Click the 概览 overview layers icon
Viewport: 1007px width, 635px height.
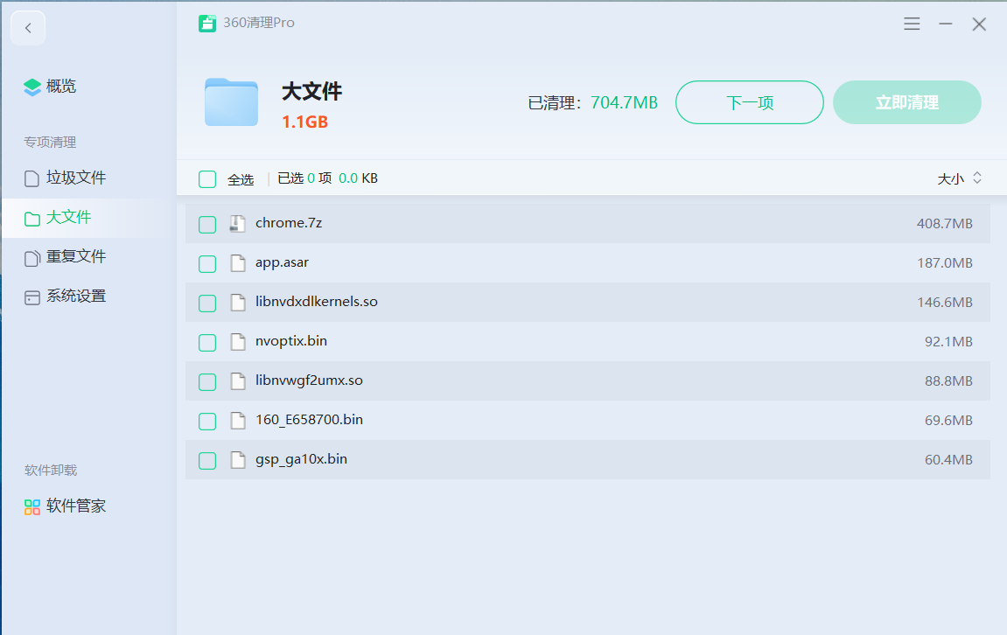(32, 87)
